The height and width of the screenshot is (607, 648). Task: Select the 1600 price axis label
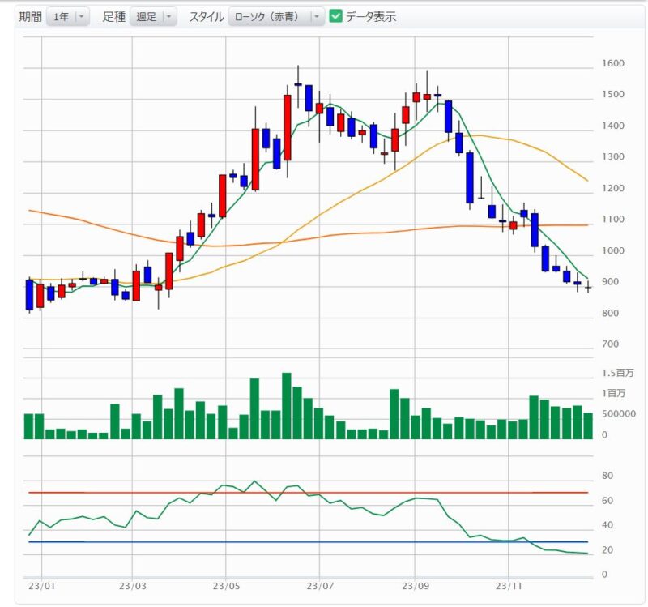pos(613,63)
